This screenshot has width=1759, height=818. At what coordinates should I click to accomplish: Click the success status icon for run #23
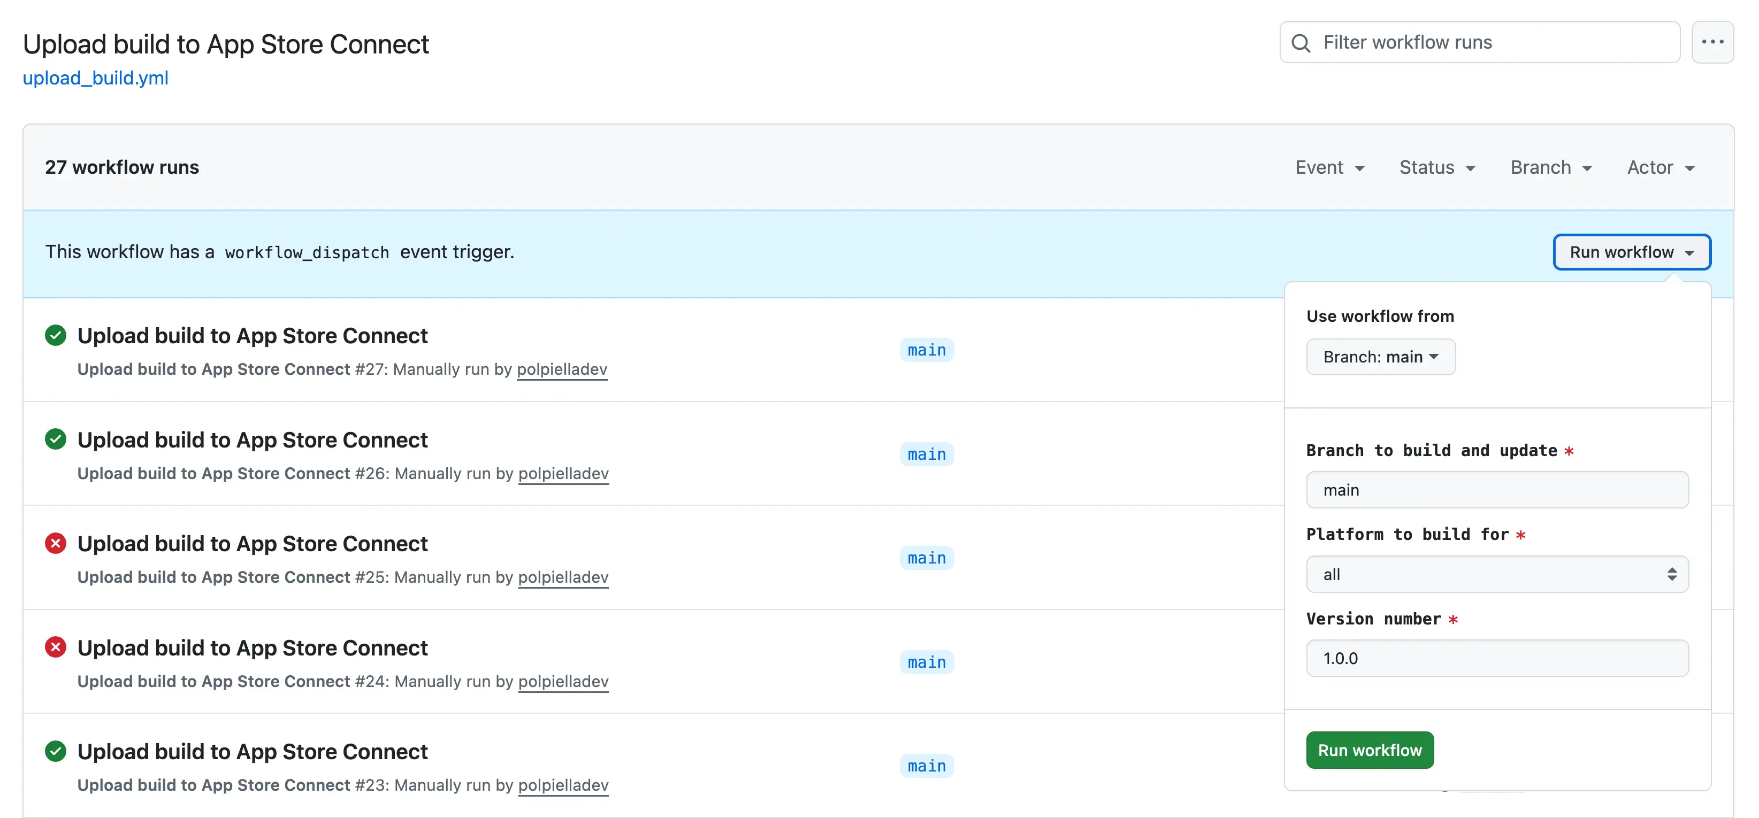click(55, 751)
